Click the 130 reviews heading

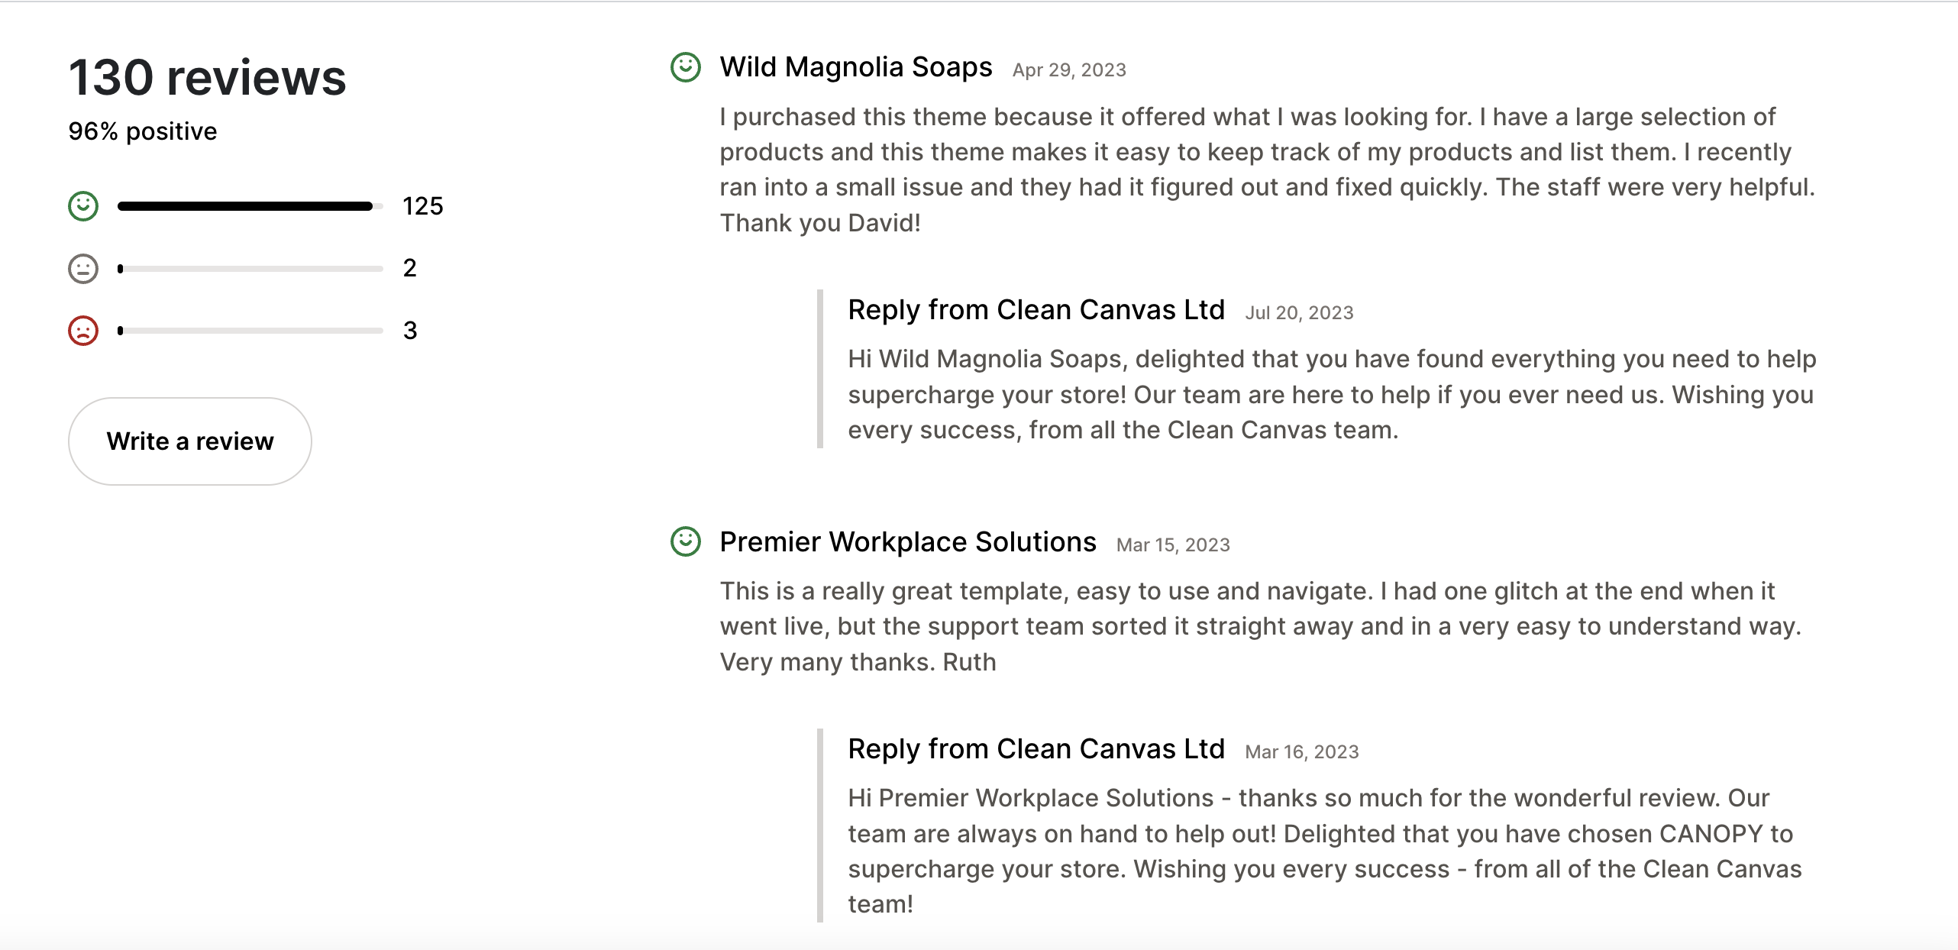(207, 76)
